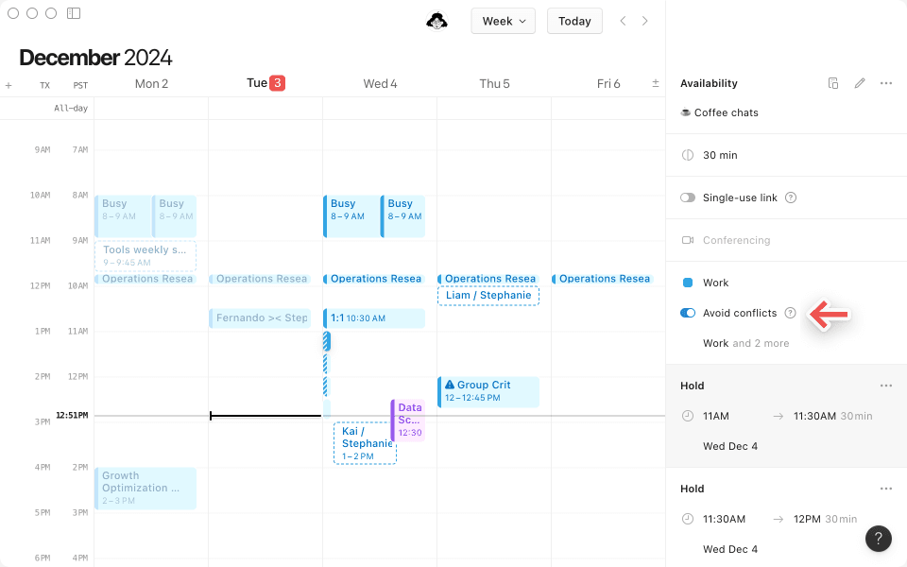Screen dimensions: 907x567
Task: Open help tooltip next to Single-use link
Action: click(x=791, y=198)
